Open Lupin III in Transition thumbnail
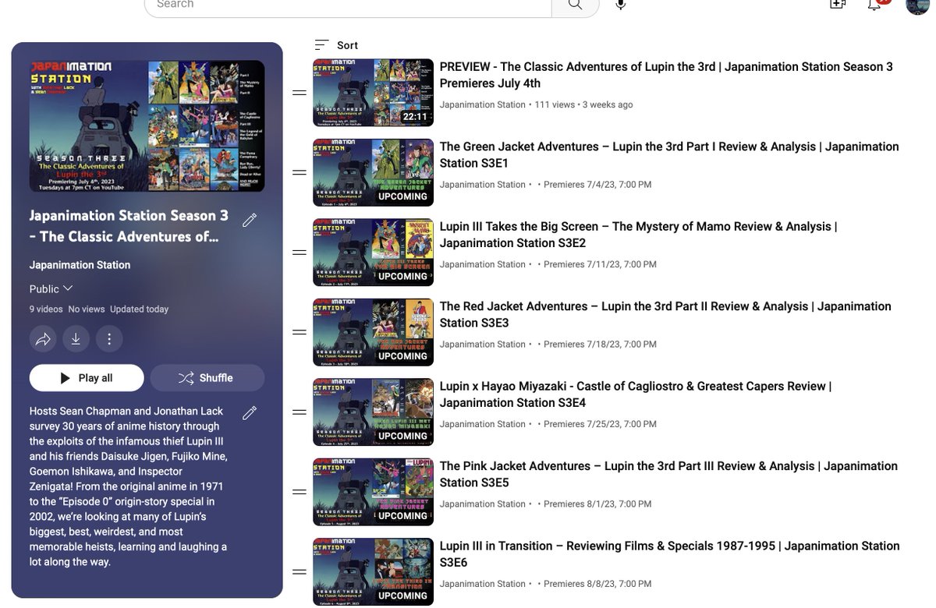 tap(373, 572)
